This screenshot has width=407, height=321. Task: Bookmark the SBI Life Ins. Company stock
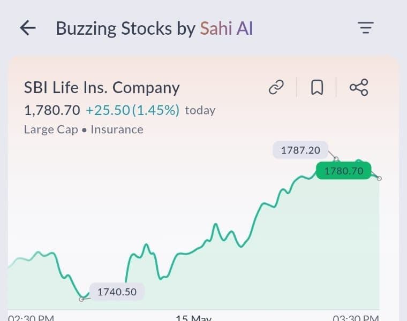[x=317, y=87]
